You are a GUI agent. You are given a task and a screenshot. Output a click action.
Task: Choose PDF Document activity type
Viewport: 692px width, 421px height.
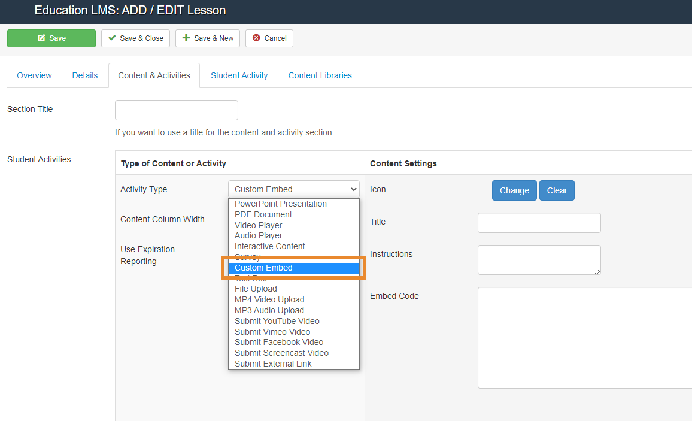click(x=263, y=214)
